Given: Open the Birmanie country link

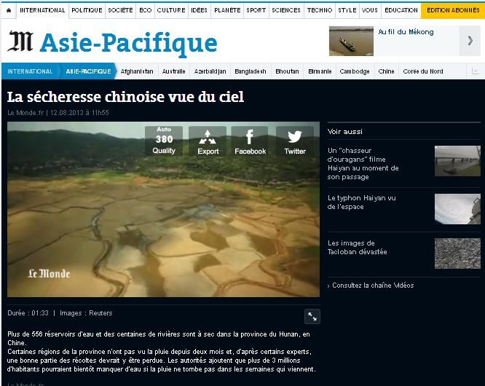Looking at the screenshot, I should (x=320, y=71).
